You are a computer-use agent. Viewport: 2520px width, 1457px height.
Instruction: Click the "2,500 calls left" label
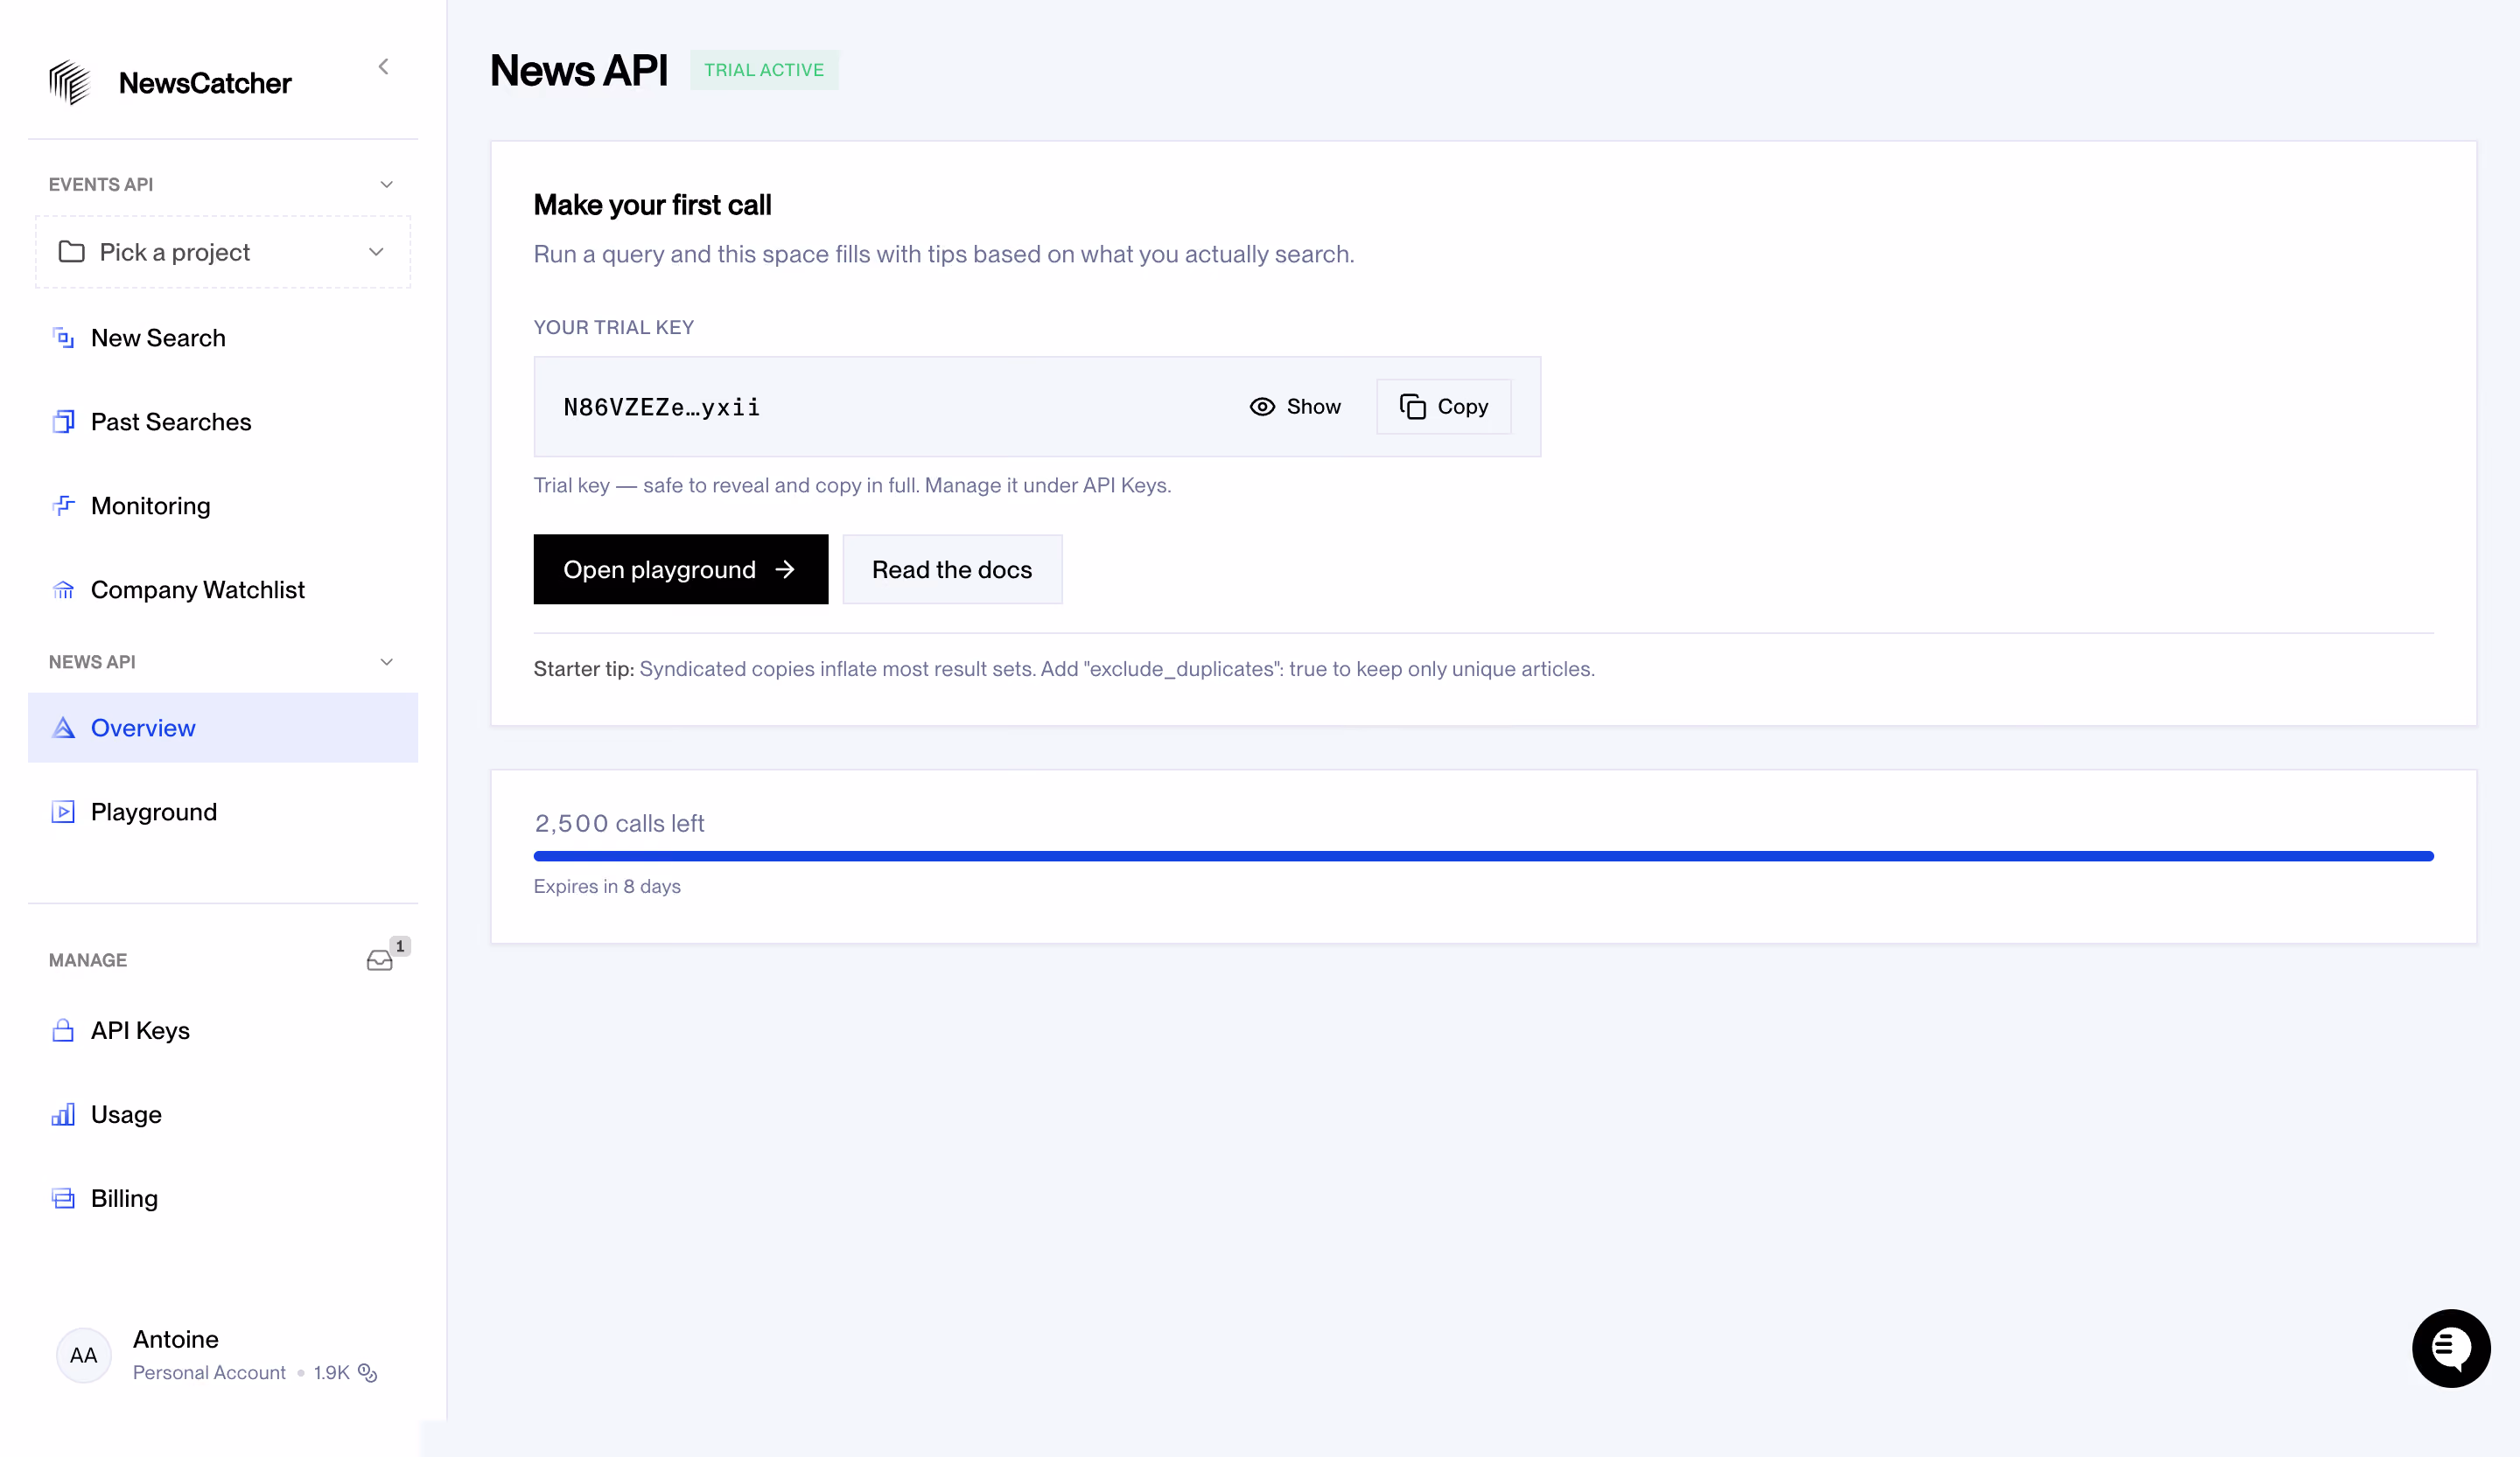pos(619,824)
